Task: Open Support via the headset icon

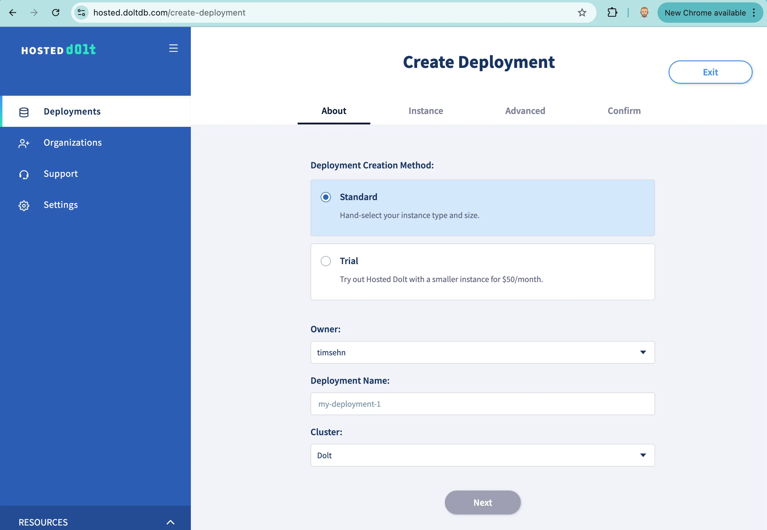Action: tap(24, 174)
